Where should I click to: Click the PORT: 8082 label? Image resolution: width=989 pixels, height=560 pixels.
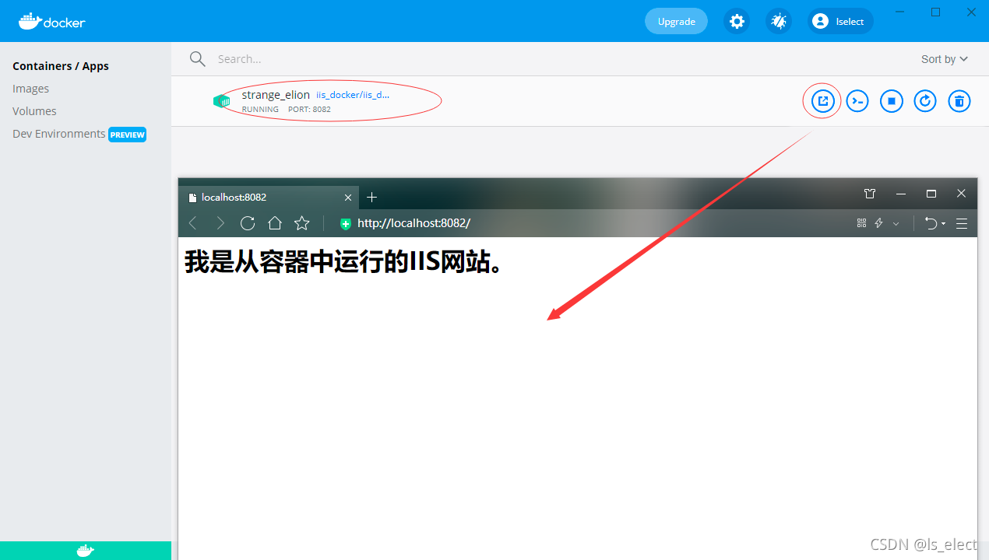point(309,110)
